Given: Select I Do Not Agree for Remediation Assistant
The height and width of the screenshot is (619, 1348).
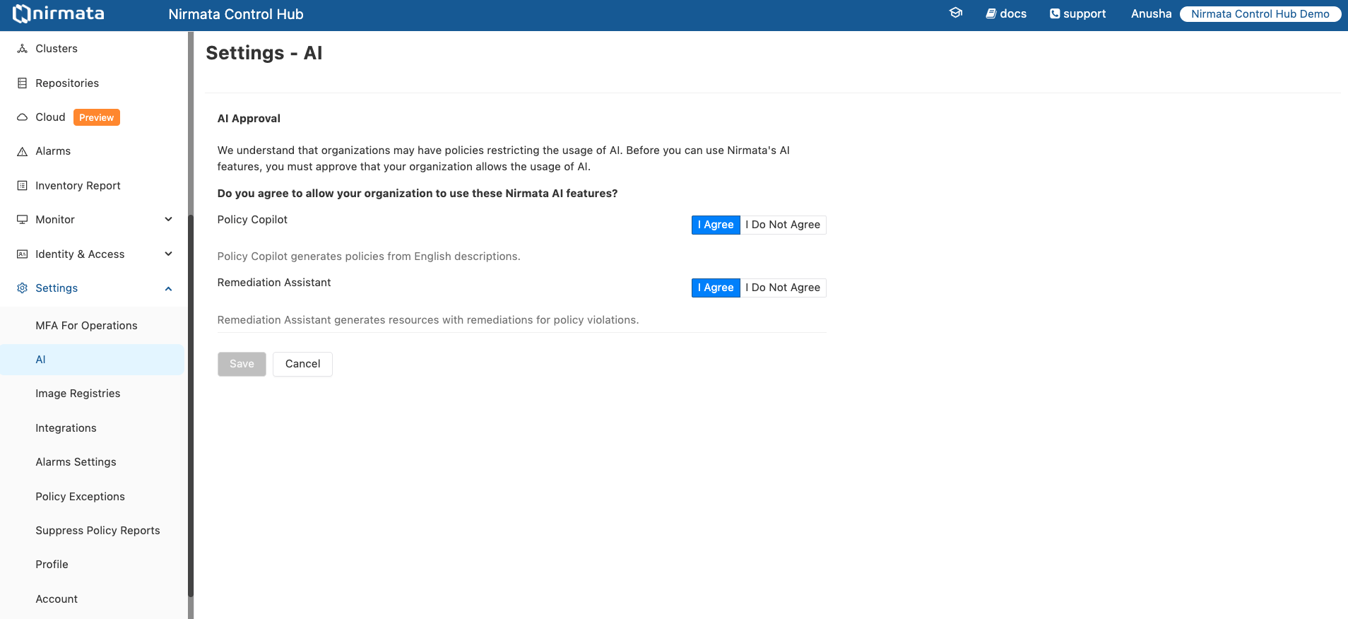Looking at the screenshot, I should (x=783, y=288).
